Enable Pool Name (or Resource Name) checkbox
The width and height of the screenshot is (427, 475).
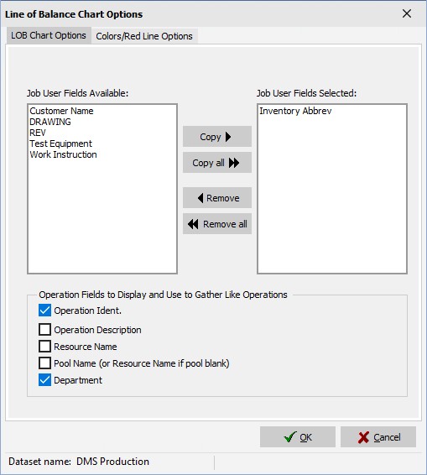coord(44,363)
